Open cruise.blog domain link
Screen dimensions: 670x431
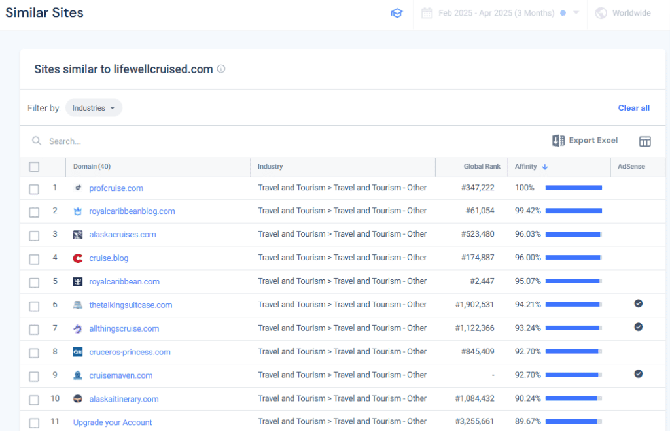pyautogui.click(x=109, y=258)
